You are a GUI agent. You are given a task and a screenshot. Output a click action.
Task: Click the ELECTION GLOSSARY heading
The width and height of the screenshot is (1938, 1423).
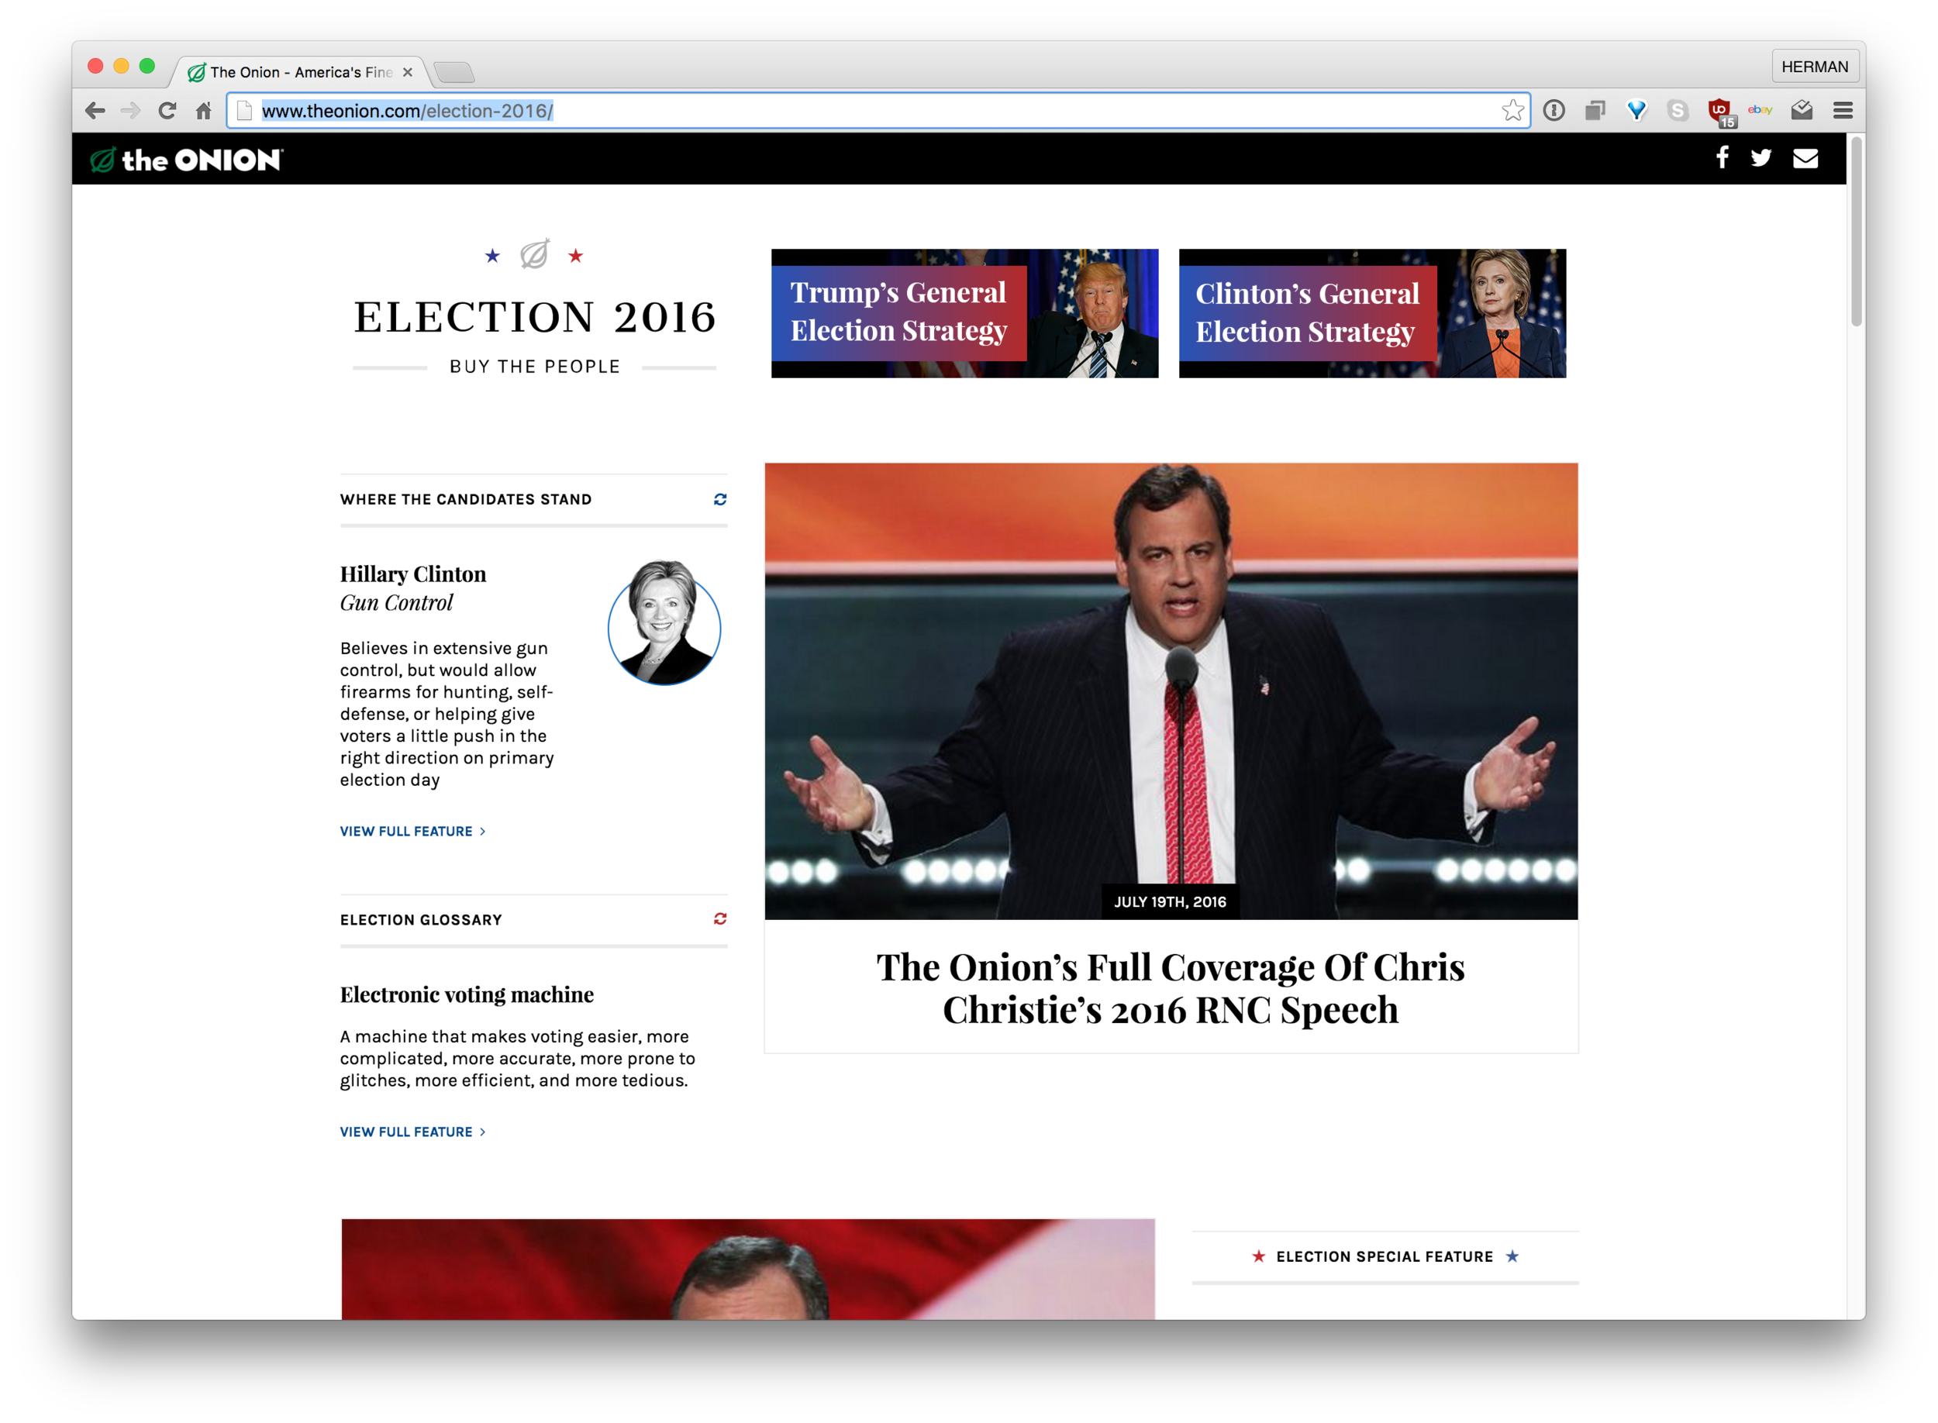coord(421,920)
